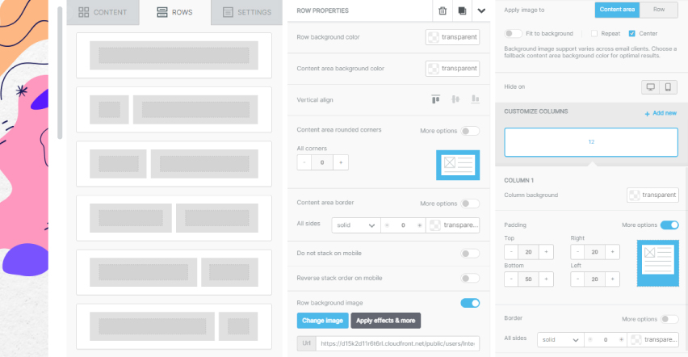Uncheck the Center checkbox
The height and width of the screenshot is (357, 688).
tap(631, 33)
